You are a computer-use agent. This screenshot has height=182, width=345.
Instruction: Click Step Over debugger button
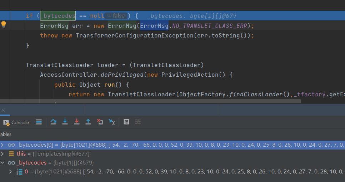pyautogui.click(x=54, y=122)
